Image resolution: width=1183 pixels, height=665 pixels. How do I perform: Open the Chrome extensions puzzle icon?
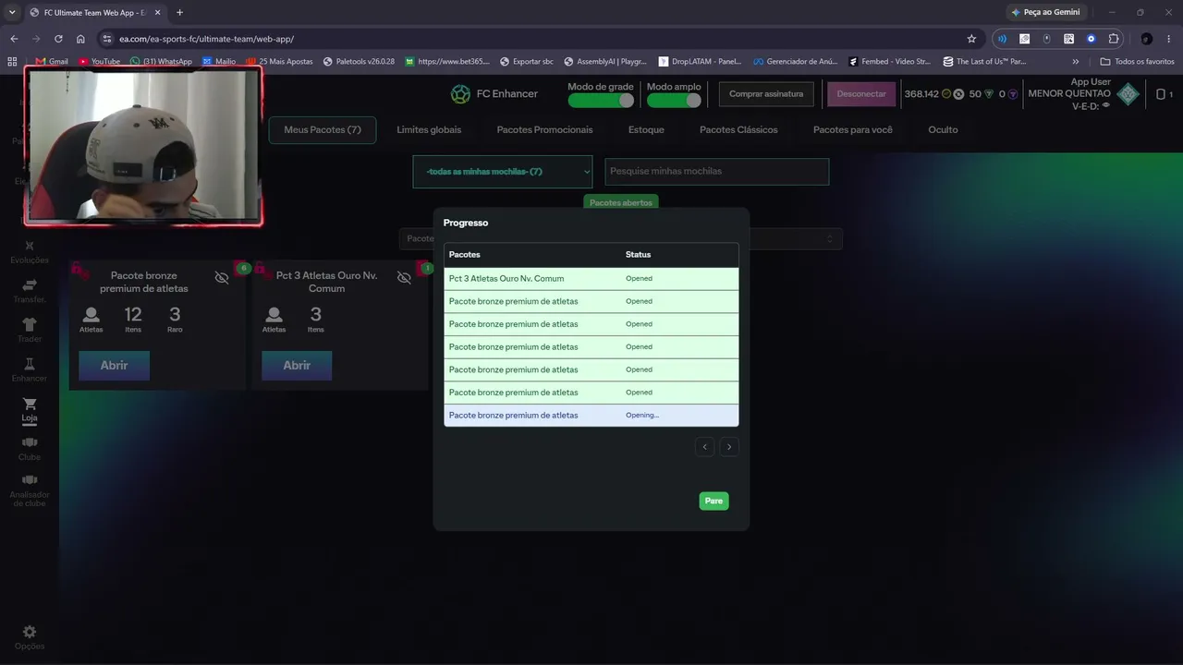[x=1114, y=39]
